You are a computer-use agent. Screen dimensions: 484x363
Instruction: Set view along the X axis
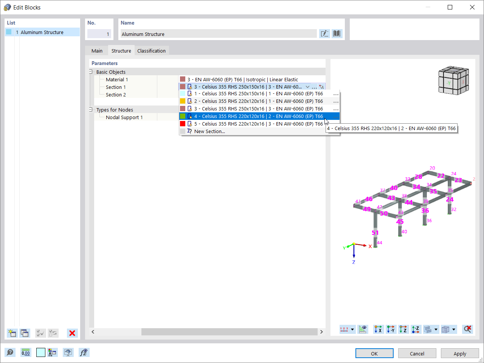coord(378,329)
